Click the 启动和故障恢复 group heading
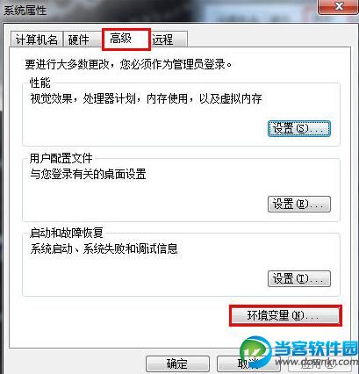Image resolution: width=359 pixels, height=374 pixels. pos(67,233)
